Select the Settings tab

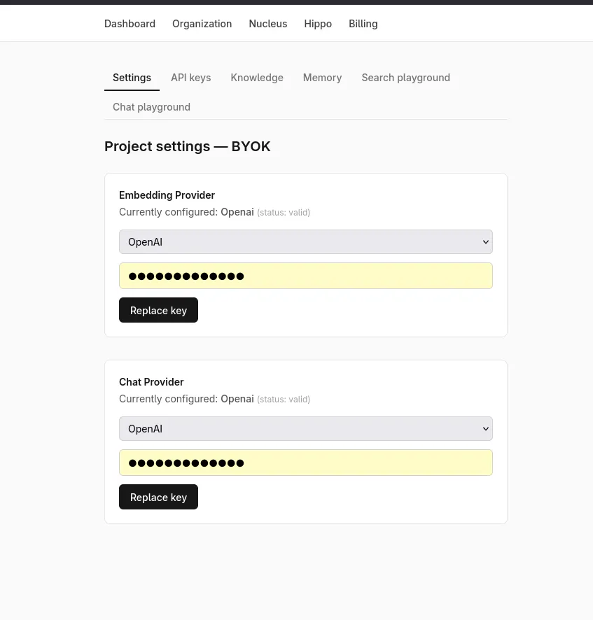[132, 78]
